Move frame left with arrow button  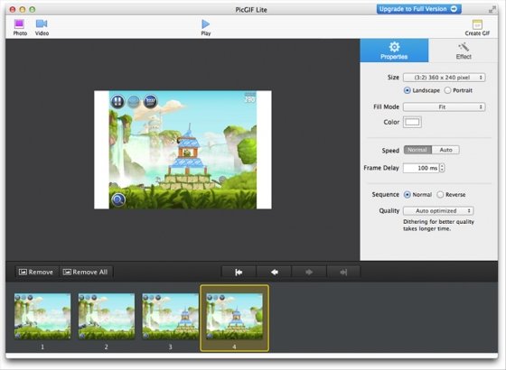tap(275, 273)
